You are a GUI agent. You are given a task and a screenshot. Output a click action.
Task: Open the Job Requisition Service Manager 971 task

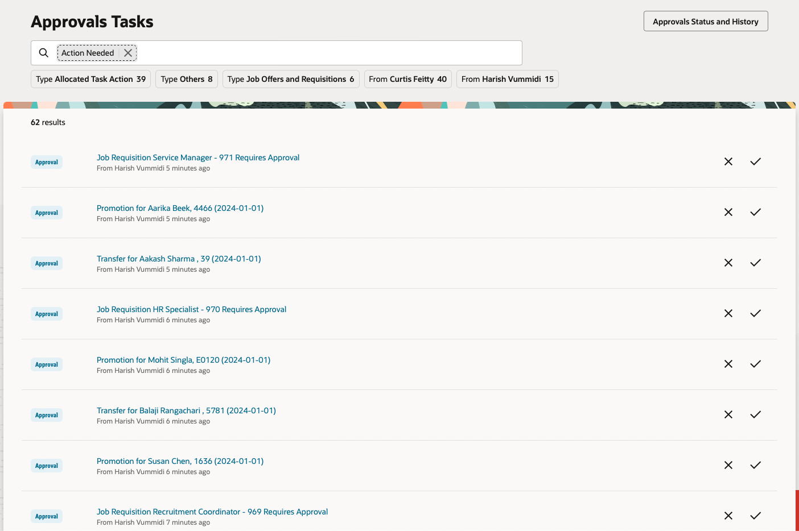198,157
